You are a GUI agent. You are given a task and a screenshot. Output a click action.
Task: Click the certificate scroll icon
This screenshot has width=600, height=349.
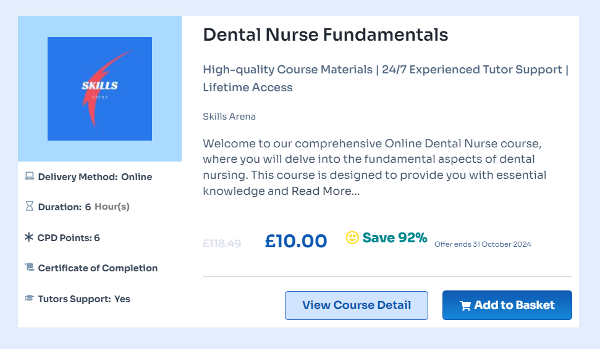tap(29, 268)
